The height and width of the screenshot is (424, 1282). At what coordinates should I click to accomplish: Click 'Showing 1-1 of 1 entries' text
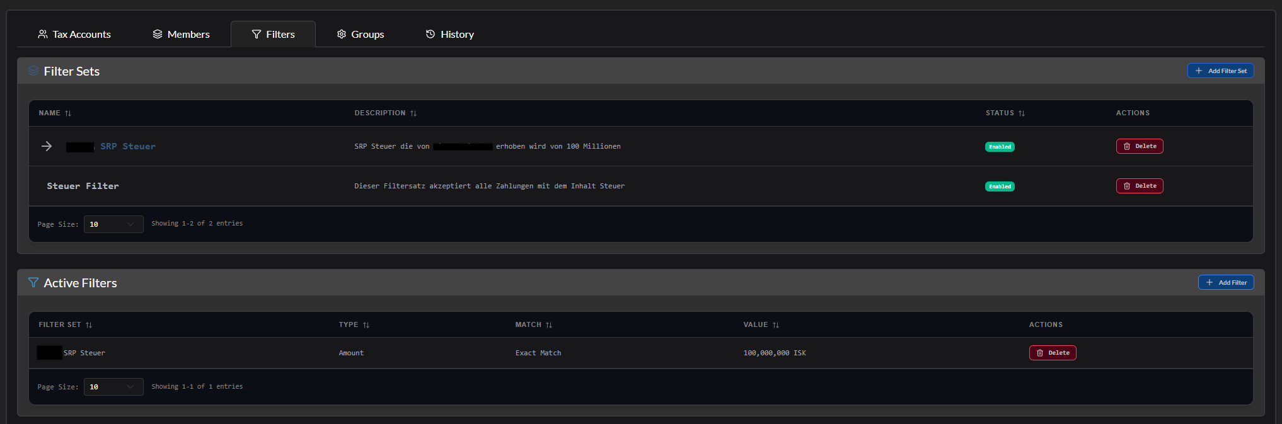[x=197, y=387]
